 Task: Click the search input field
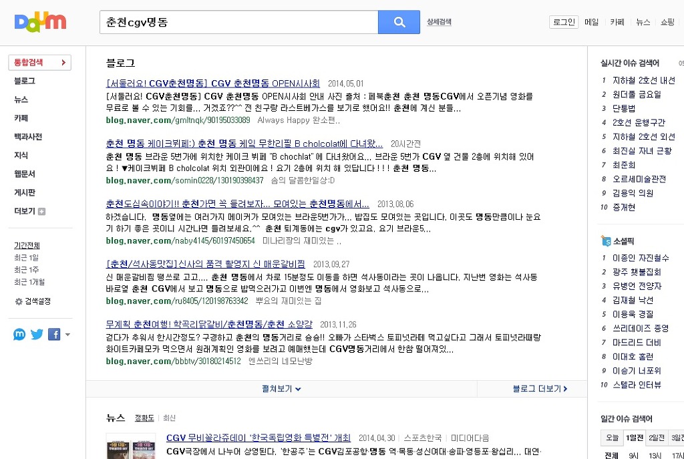coord(238,22)
